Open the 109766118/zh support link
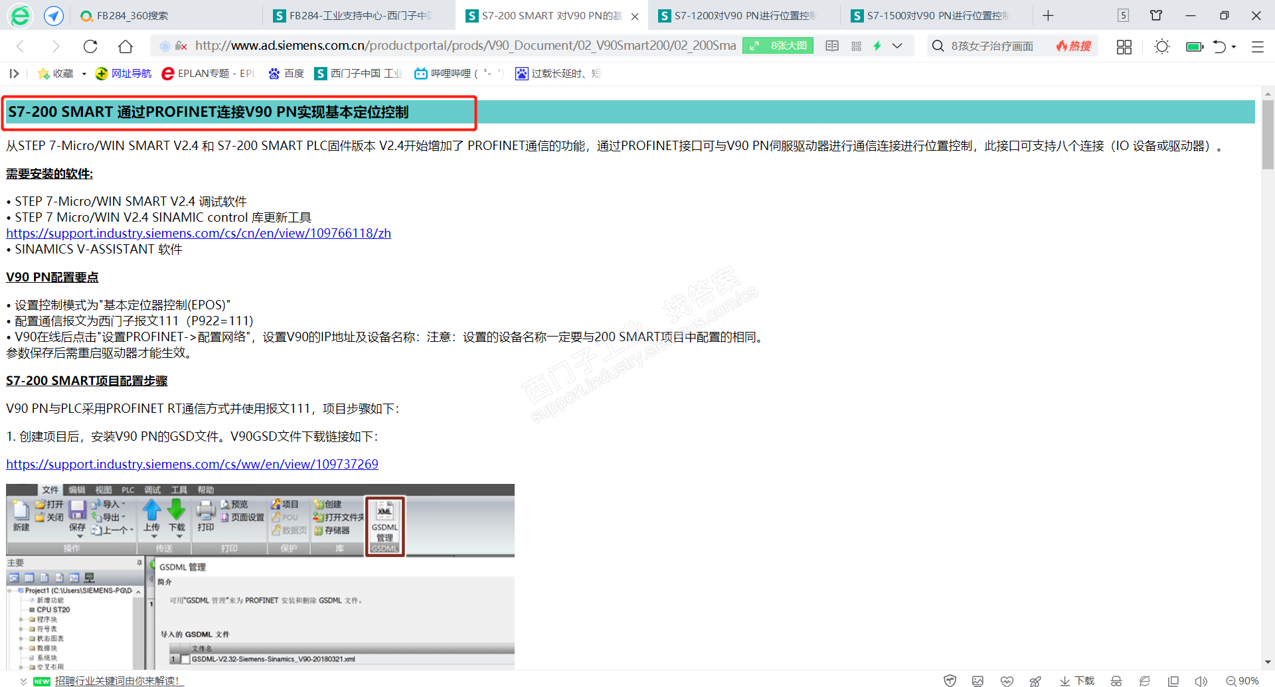 199,233
